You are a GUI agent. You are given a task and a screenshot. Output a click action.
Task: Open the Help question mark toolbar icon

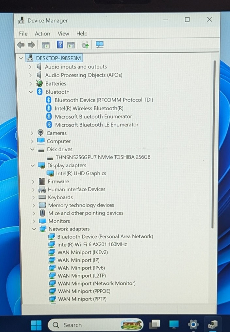60,45
